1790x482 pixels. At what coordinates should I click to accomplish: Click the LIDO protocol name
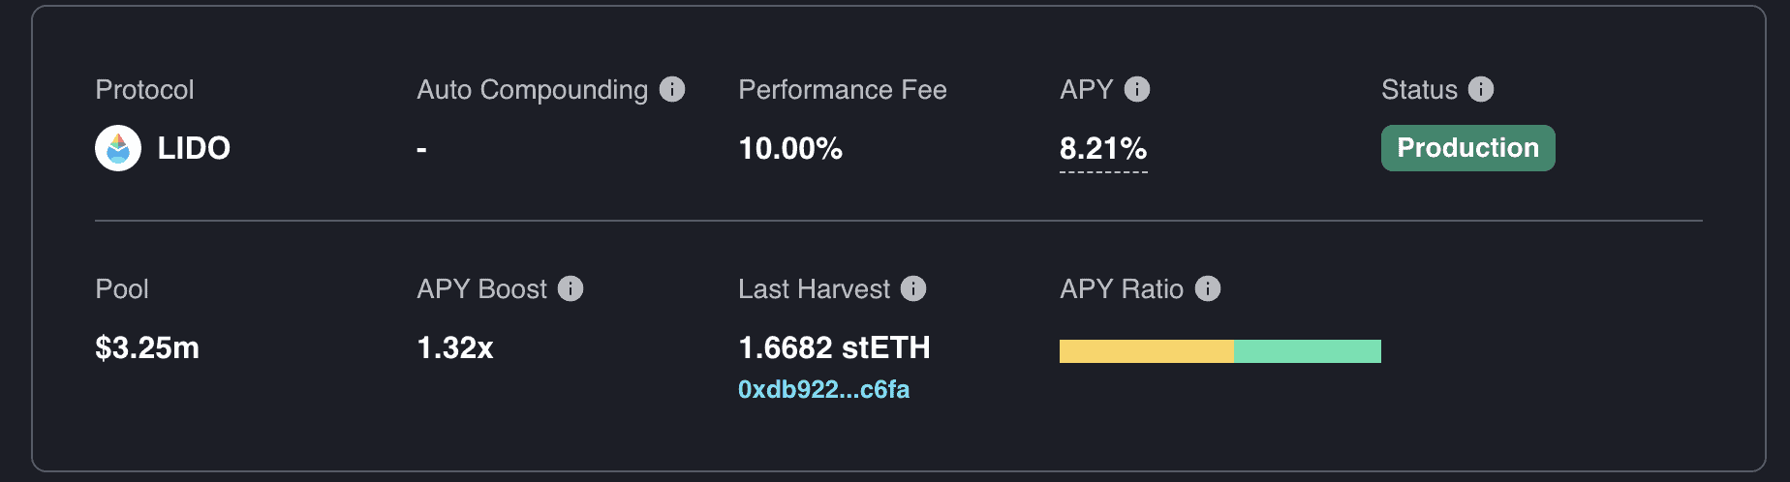pos(194,148)
